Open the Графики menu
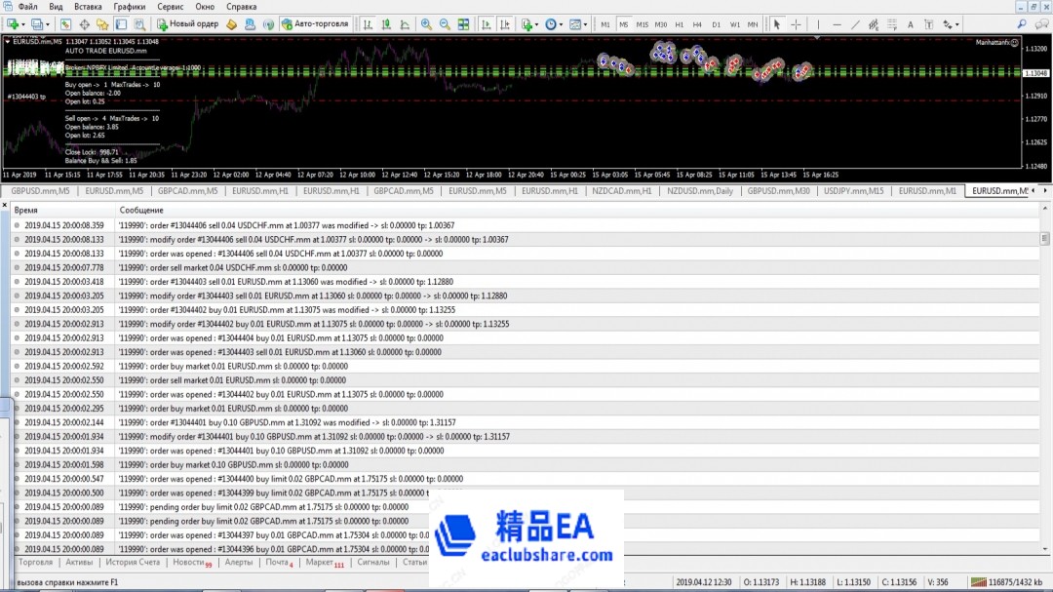The image size is (1053, 592). (x=129, y=7)
